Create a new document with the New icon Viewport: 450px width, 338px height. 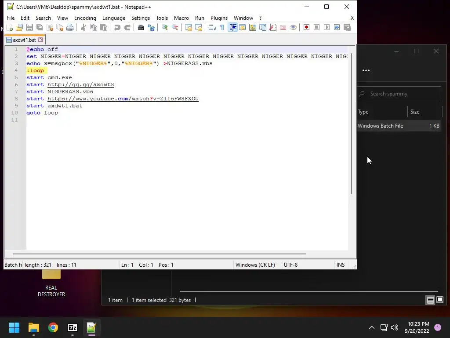[x=10, y=27]
